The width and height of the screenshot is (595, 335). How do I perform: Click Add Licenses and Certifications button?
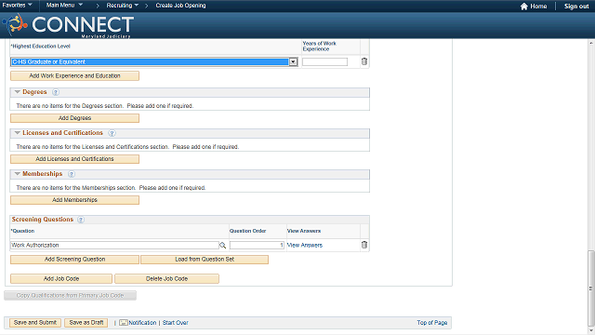click(74, 159)
